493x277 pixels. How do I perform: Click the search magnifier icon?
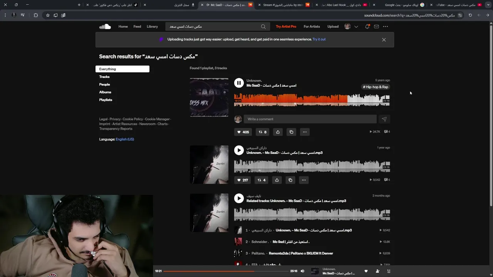click(x=263, y=27)
